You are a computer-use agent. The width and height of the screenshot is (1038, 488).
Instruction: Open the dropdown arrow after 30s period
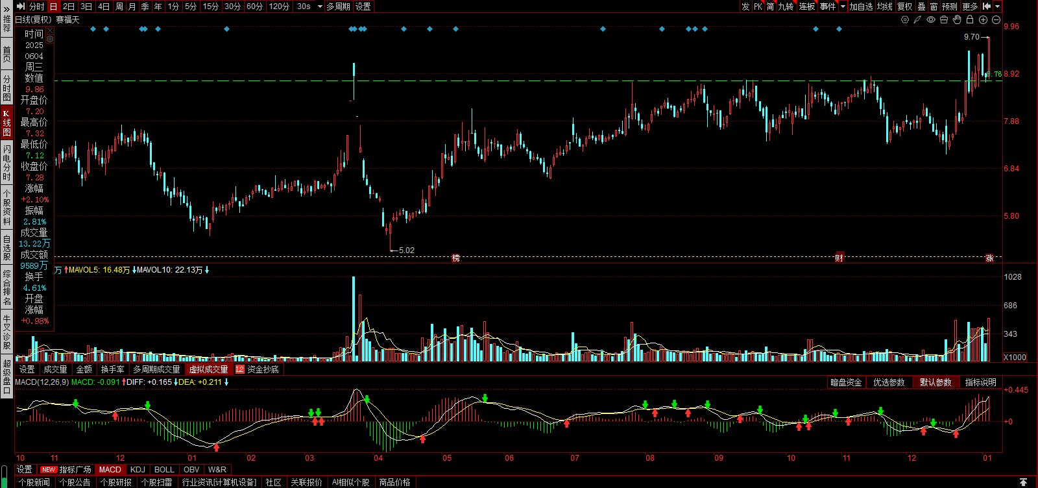[x=320, y=6]
